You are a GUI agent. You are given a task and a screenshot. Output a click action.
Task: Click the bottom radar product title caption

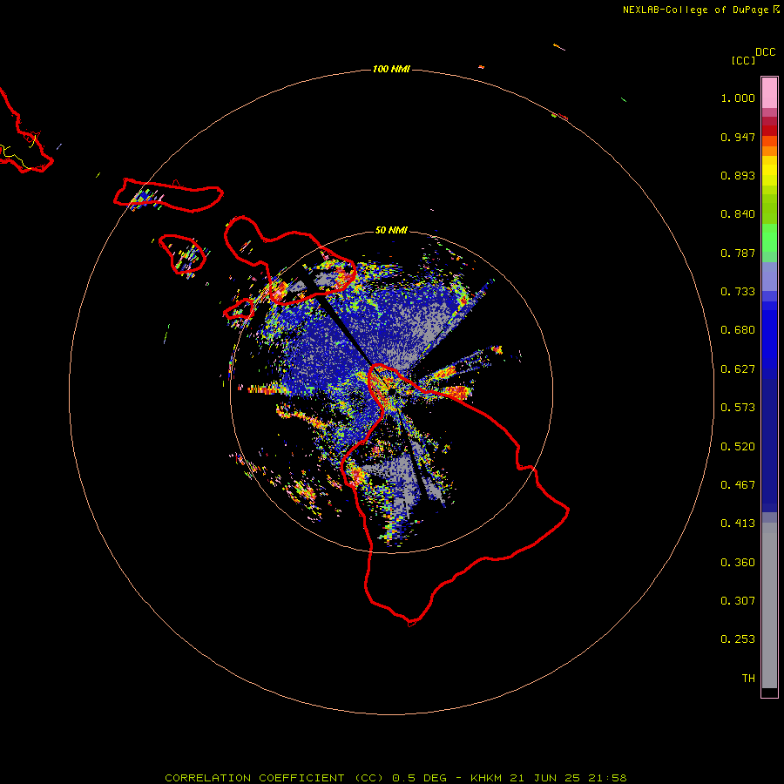395,778
